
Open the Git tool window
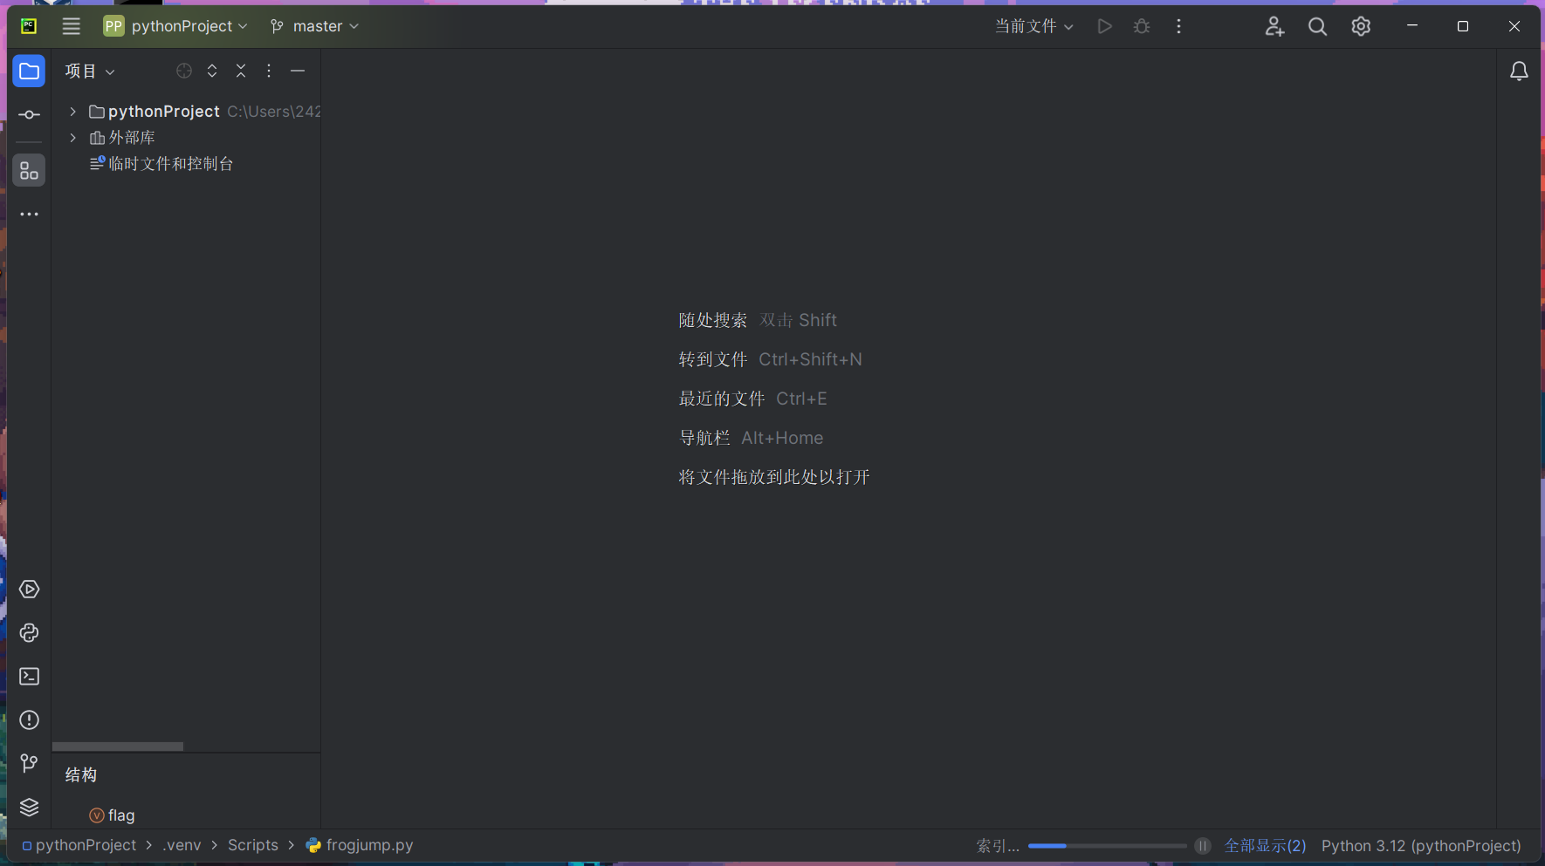[29, 764]
